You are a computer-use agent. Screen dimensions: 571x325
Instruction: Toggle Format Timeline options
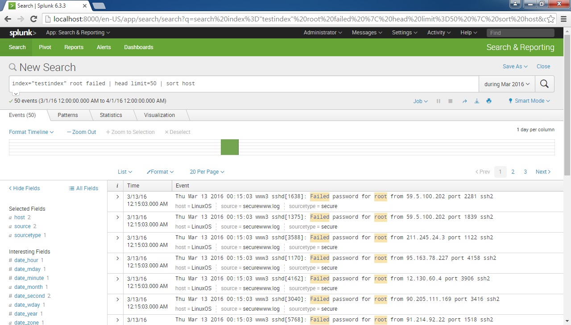pyautogui.click(x=31, y=132)
